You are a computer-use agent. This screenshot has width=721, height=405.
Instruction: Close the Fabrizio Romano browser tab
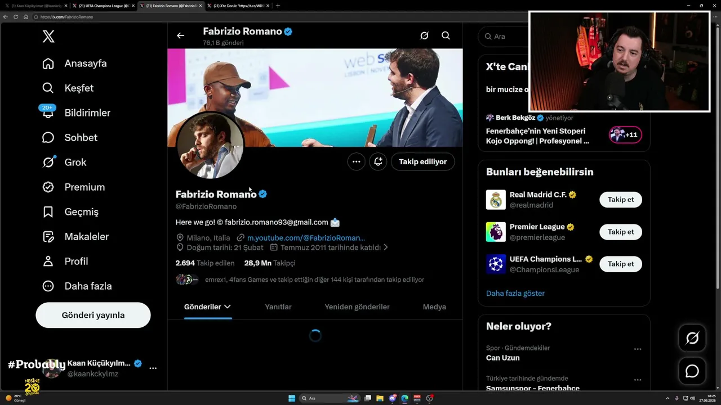200,6
